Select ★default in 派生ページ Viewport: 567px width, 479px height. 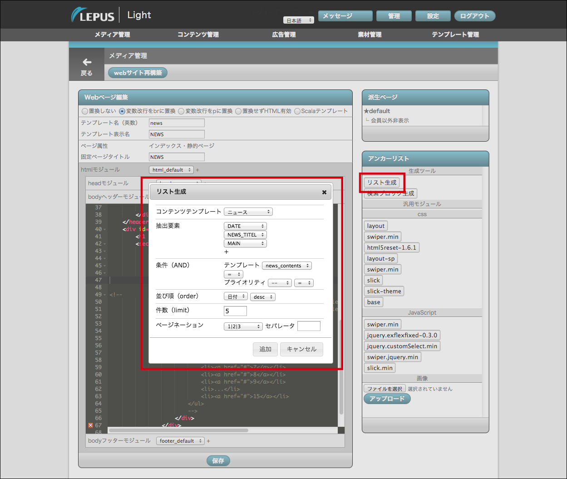[x=377, y=111]
